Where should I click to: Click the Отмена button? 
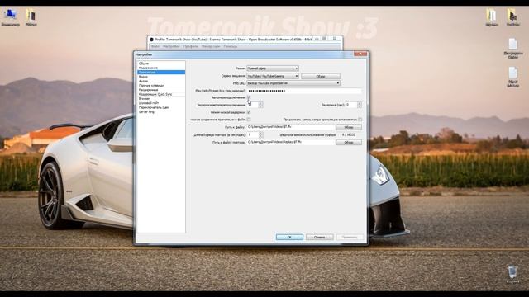pyautogui.click(x=320, y=237)
